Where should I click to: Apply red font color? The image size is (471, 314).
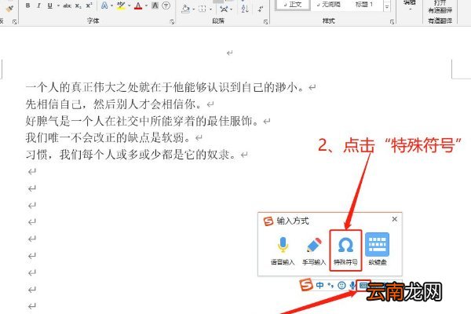[138, 5]
